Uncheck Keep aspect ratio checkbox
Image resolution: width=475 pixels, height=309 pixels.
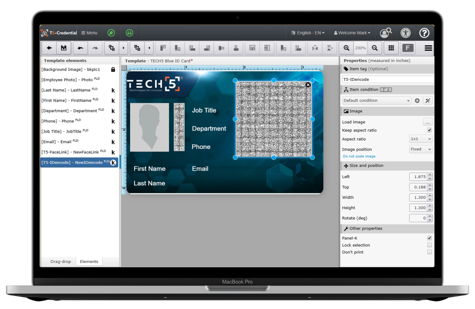tap(429, 130)
